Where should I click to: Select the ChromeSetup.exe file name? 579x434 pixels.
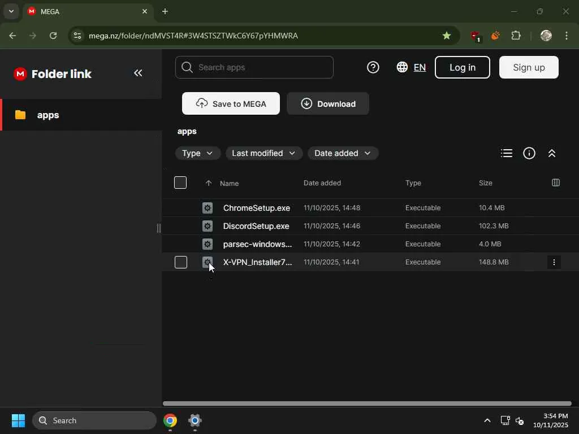coord(257,208)
